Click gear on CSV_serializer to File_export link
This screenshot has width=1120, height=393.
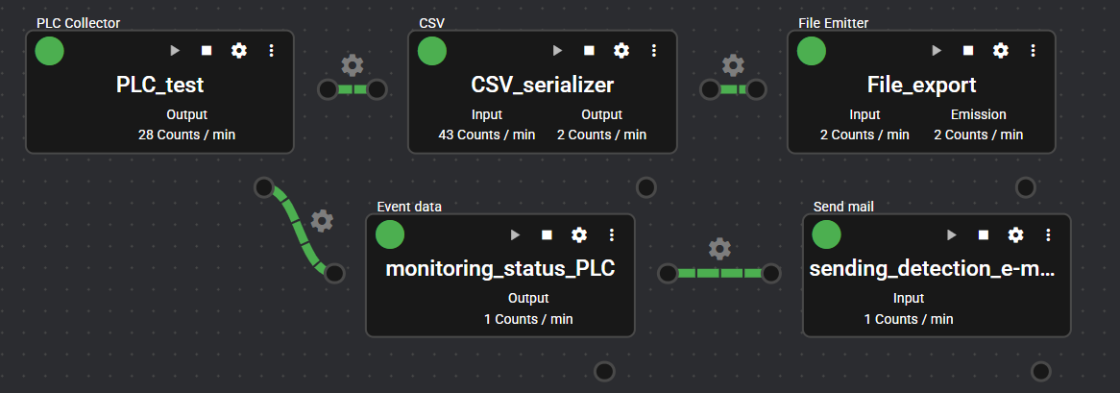coord(733,65)
